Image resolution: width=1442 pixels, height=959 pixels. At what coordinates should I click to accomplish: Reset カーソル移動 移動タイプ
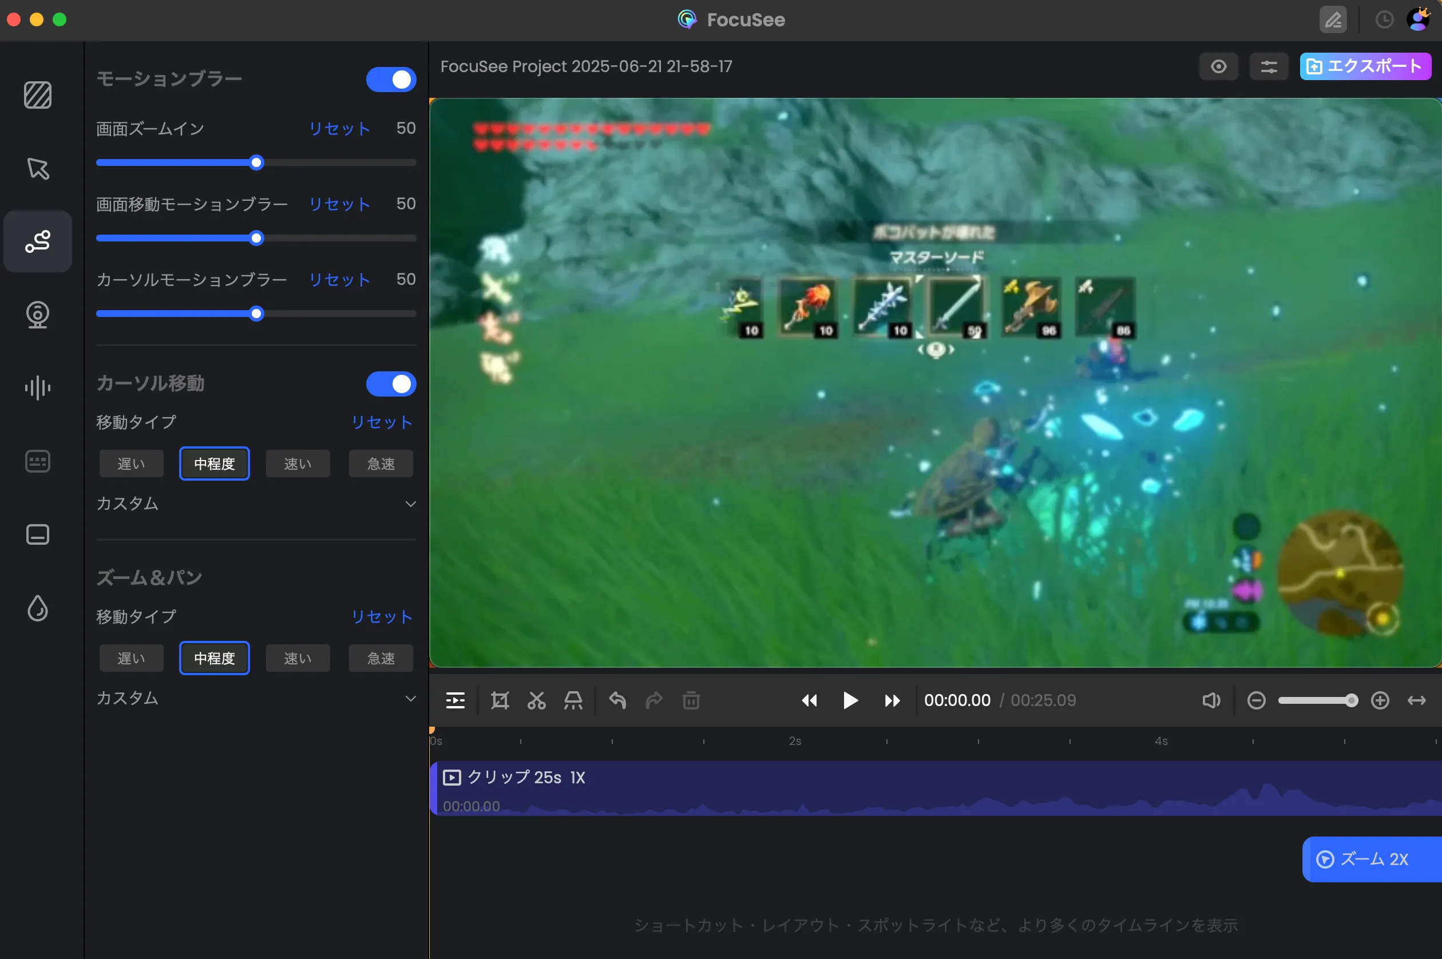[x=382, y=422]
